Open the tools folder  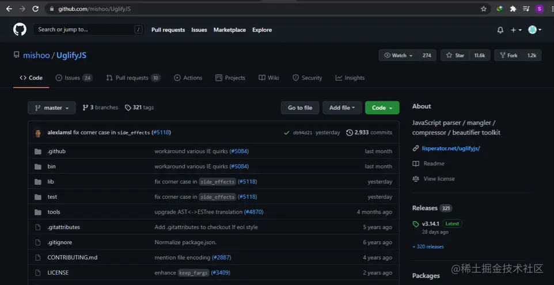(54, 212)
